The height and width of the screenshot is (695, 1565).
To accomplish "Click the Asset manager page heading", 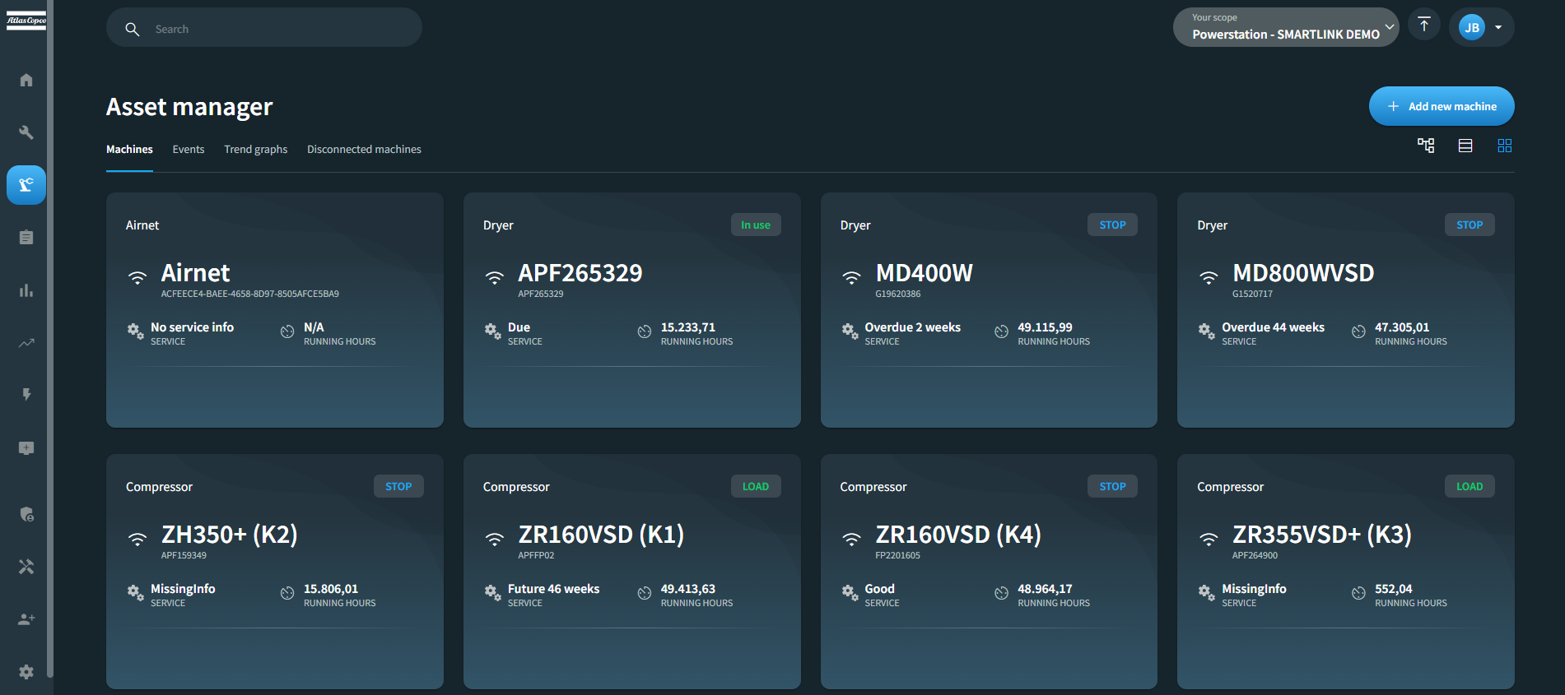I will [189, 107].
